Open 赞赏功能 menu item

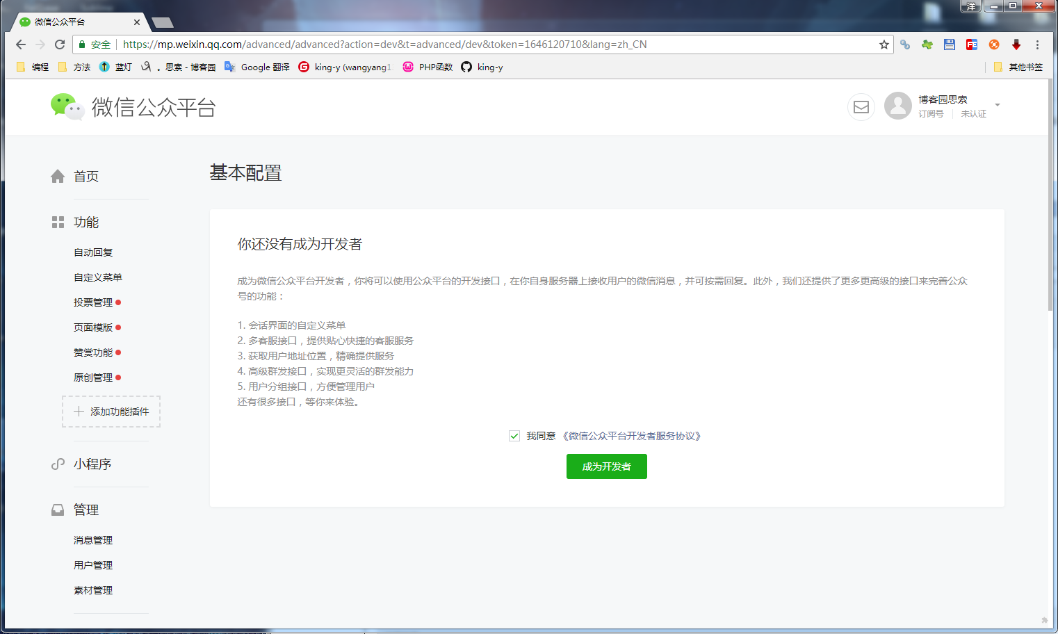click(x=93, y=352)
